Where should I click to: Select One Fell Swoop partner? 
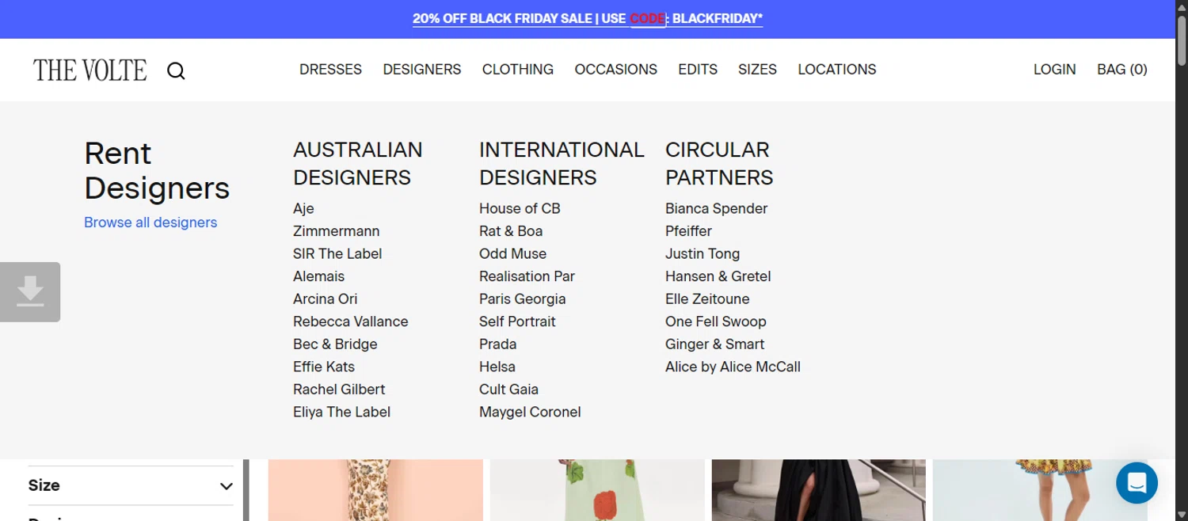coord(716,321)
